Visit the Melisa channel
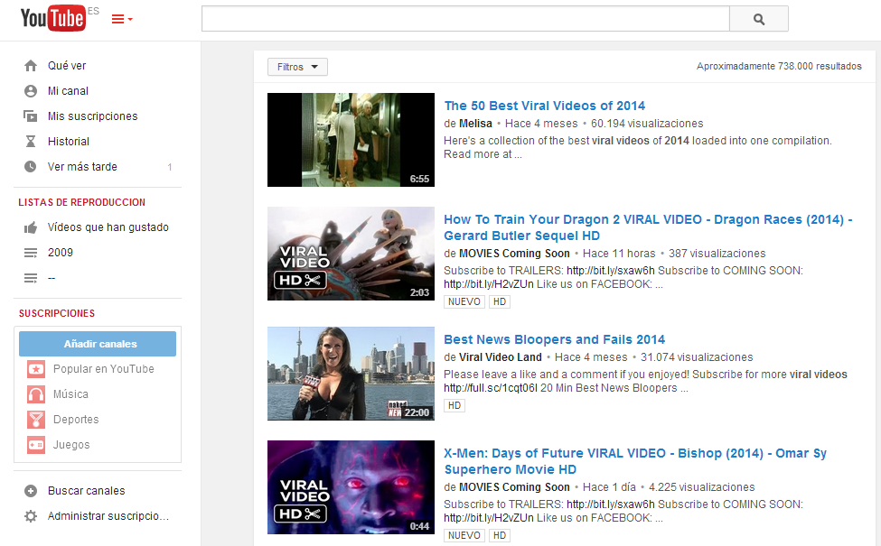This screenshot has width=881, height=546. (x=475, y=124)
